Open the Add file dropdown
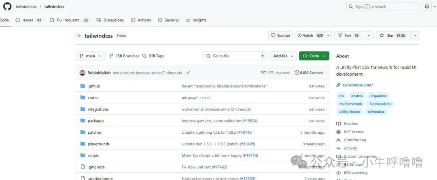Image resolution: width=437 pixels, height=180 pixels. pyautogui.click(x=283, y=56)
